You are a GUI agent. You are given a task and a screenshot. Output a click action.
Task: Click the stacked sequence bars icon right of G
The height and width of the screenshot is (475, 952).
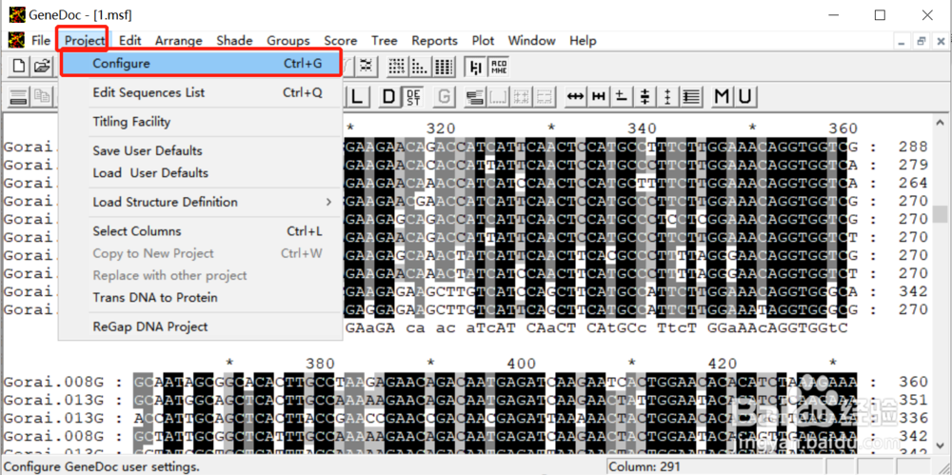[x=475, y=96]
